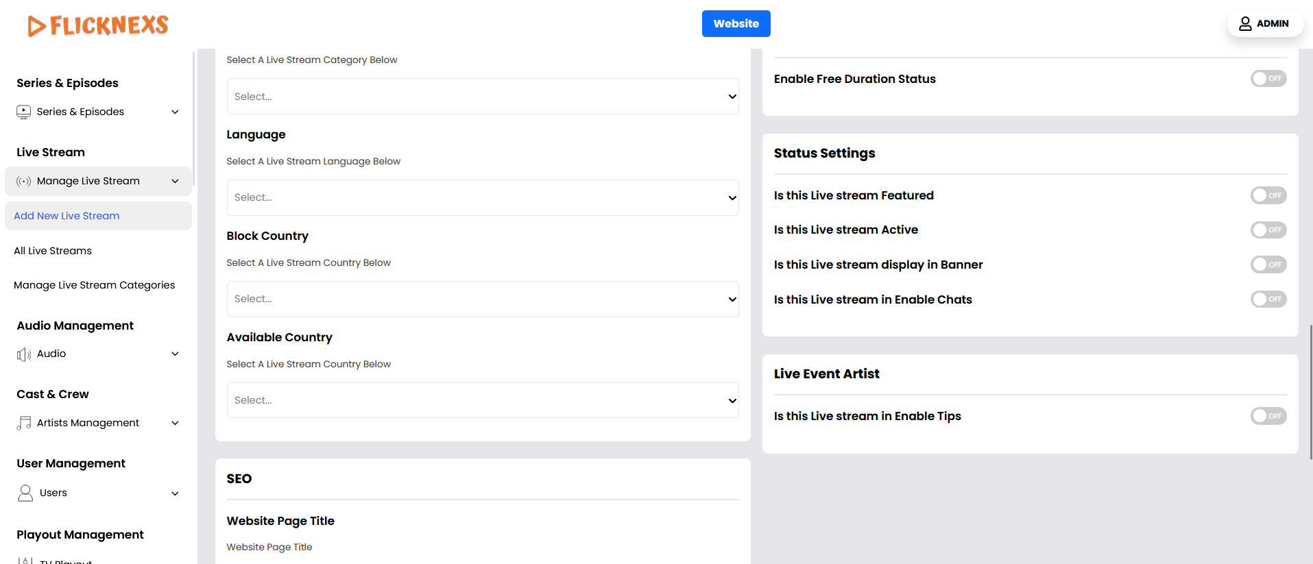Open the Language select dropdown

point(483,198)
